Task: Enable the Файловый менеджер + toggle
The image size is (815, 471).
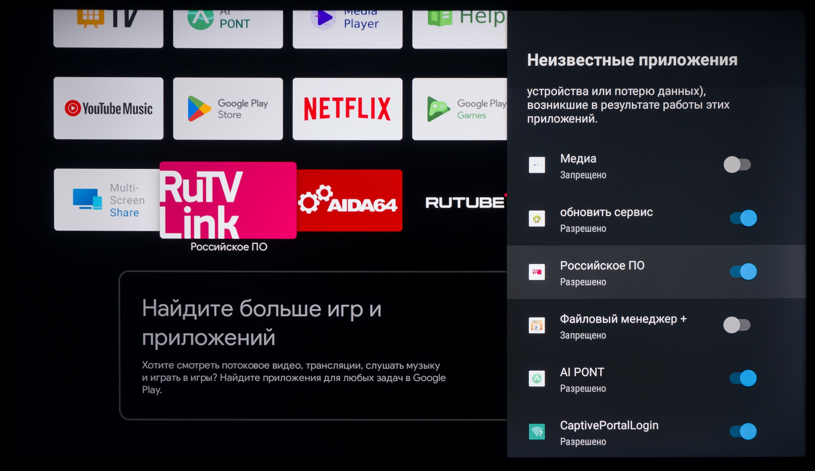Action: tap(737, 325)
